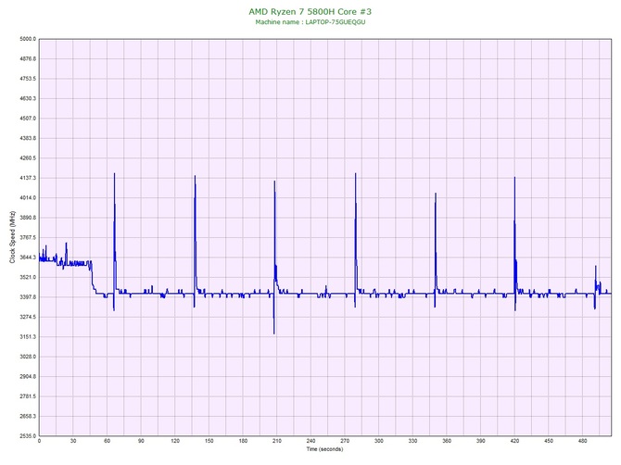Click the 0 tick on the time axis
This screenshot has height=465, width=621.
pos(39,441)
